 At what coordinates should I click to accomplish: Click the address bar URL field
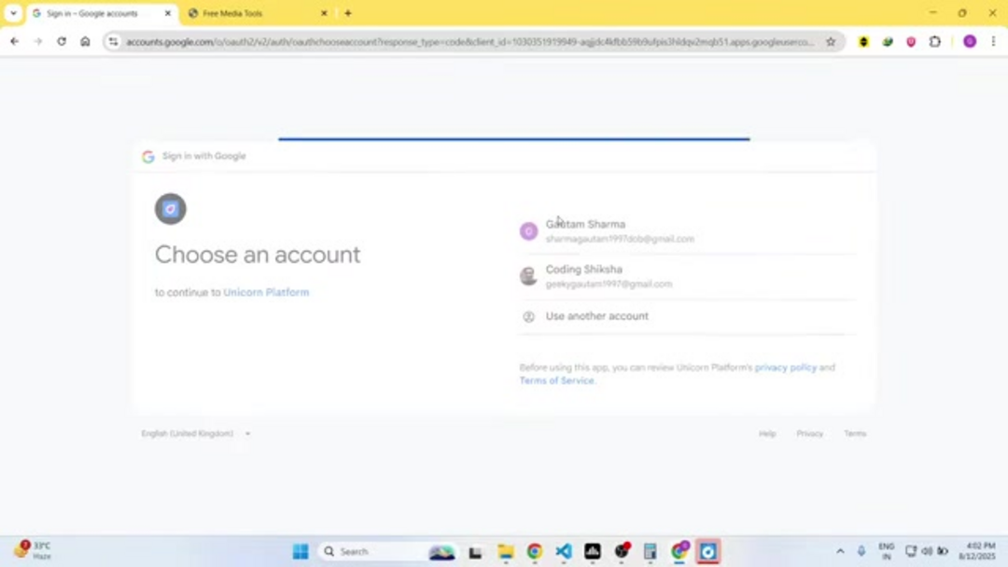point(467,41)
